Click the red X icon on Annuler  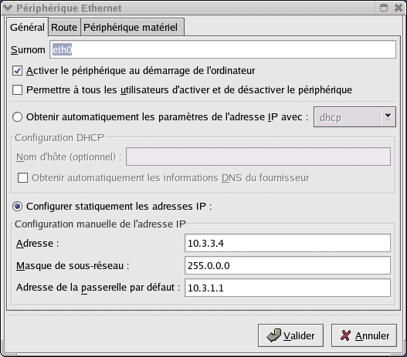pyautogui.click(x=345, y=335)
